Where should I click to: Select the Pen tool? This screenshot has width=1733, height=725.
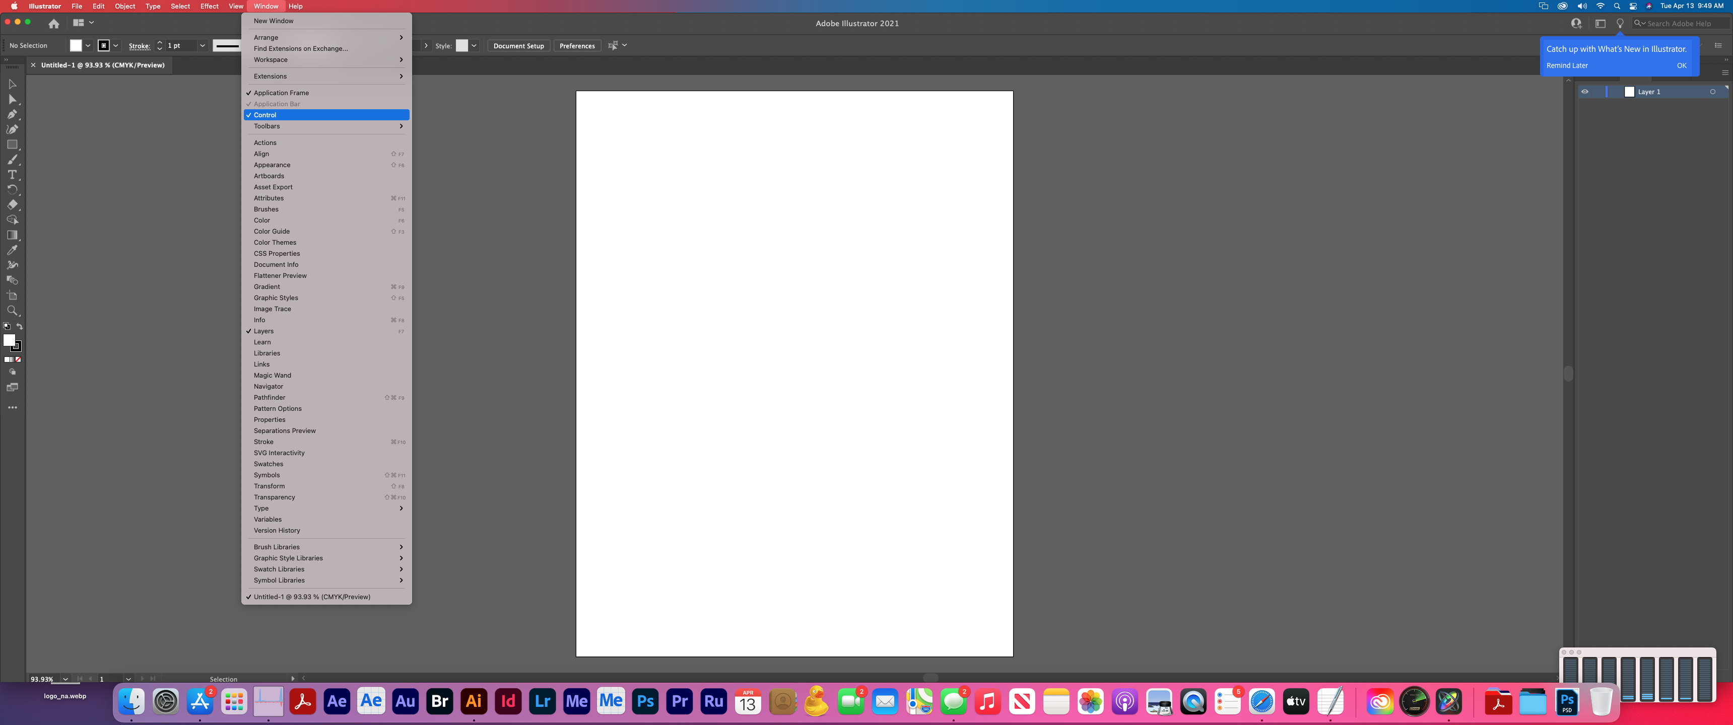tap(12, 114)
